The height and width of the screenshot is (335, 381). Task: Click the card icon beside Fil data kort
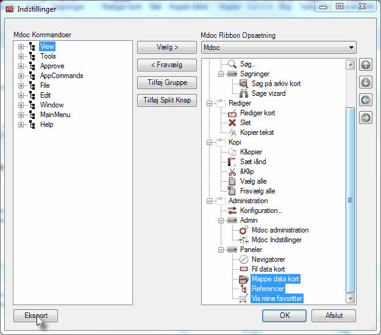pyautogui.click(x=243, y=269)
